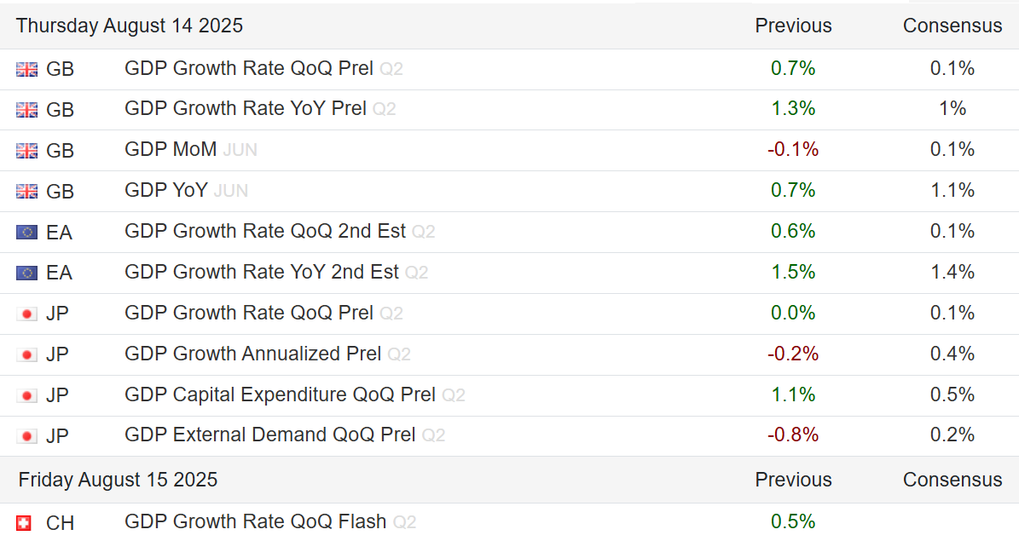The image size is (1019, 541).
Task: Click the GB country code for GDP YoY
Action: click(60, 192)
